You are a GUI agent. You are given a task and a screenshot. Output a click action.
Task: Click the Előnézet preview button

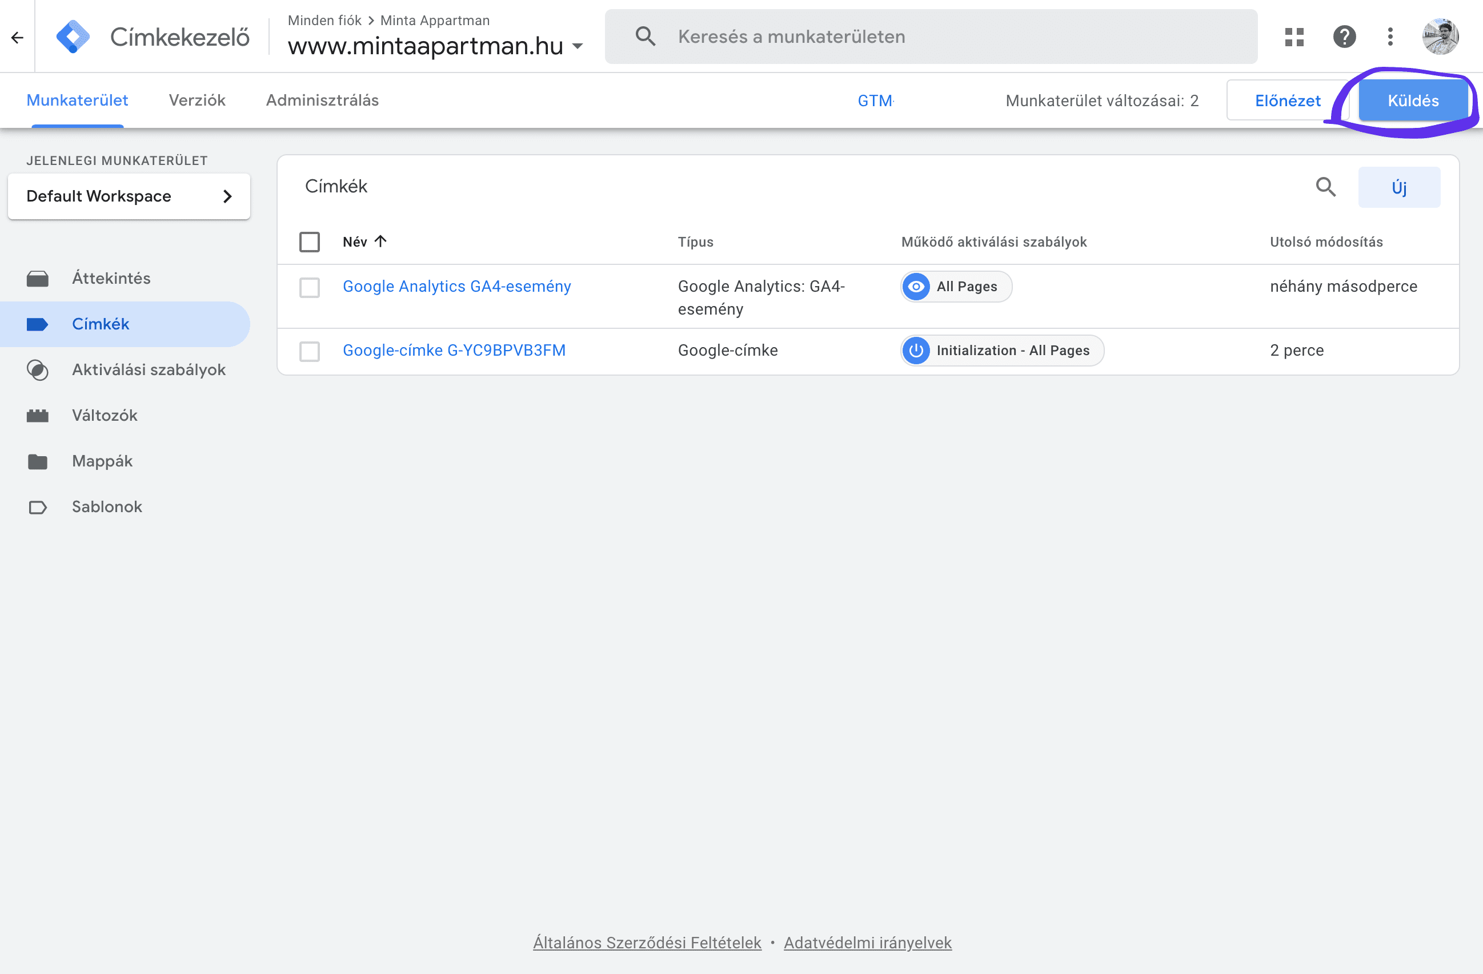1288,100
